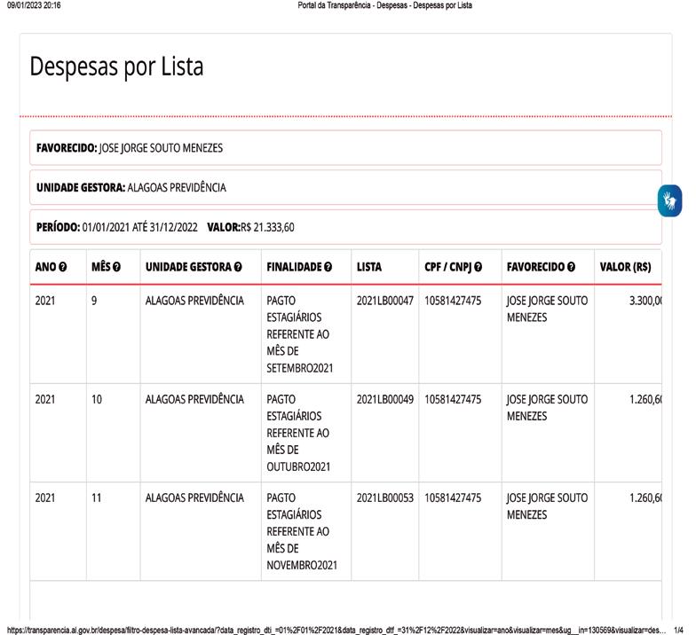Click the page URL in the footer
696x635 pixels.
point(336,630)
